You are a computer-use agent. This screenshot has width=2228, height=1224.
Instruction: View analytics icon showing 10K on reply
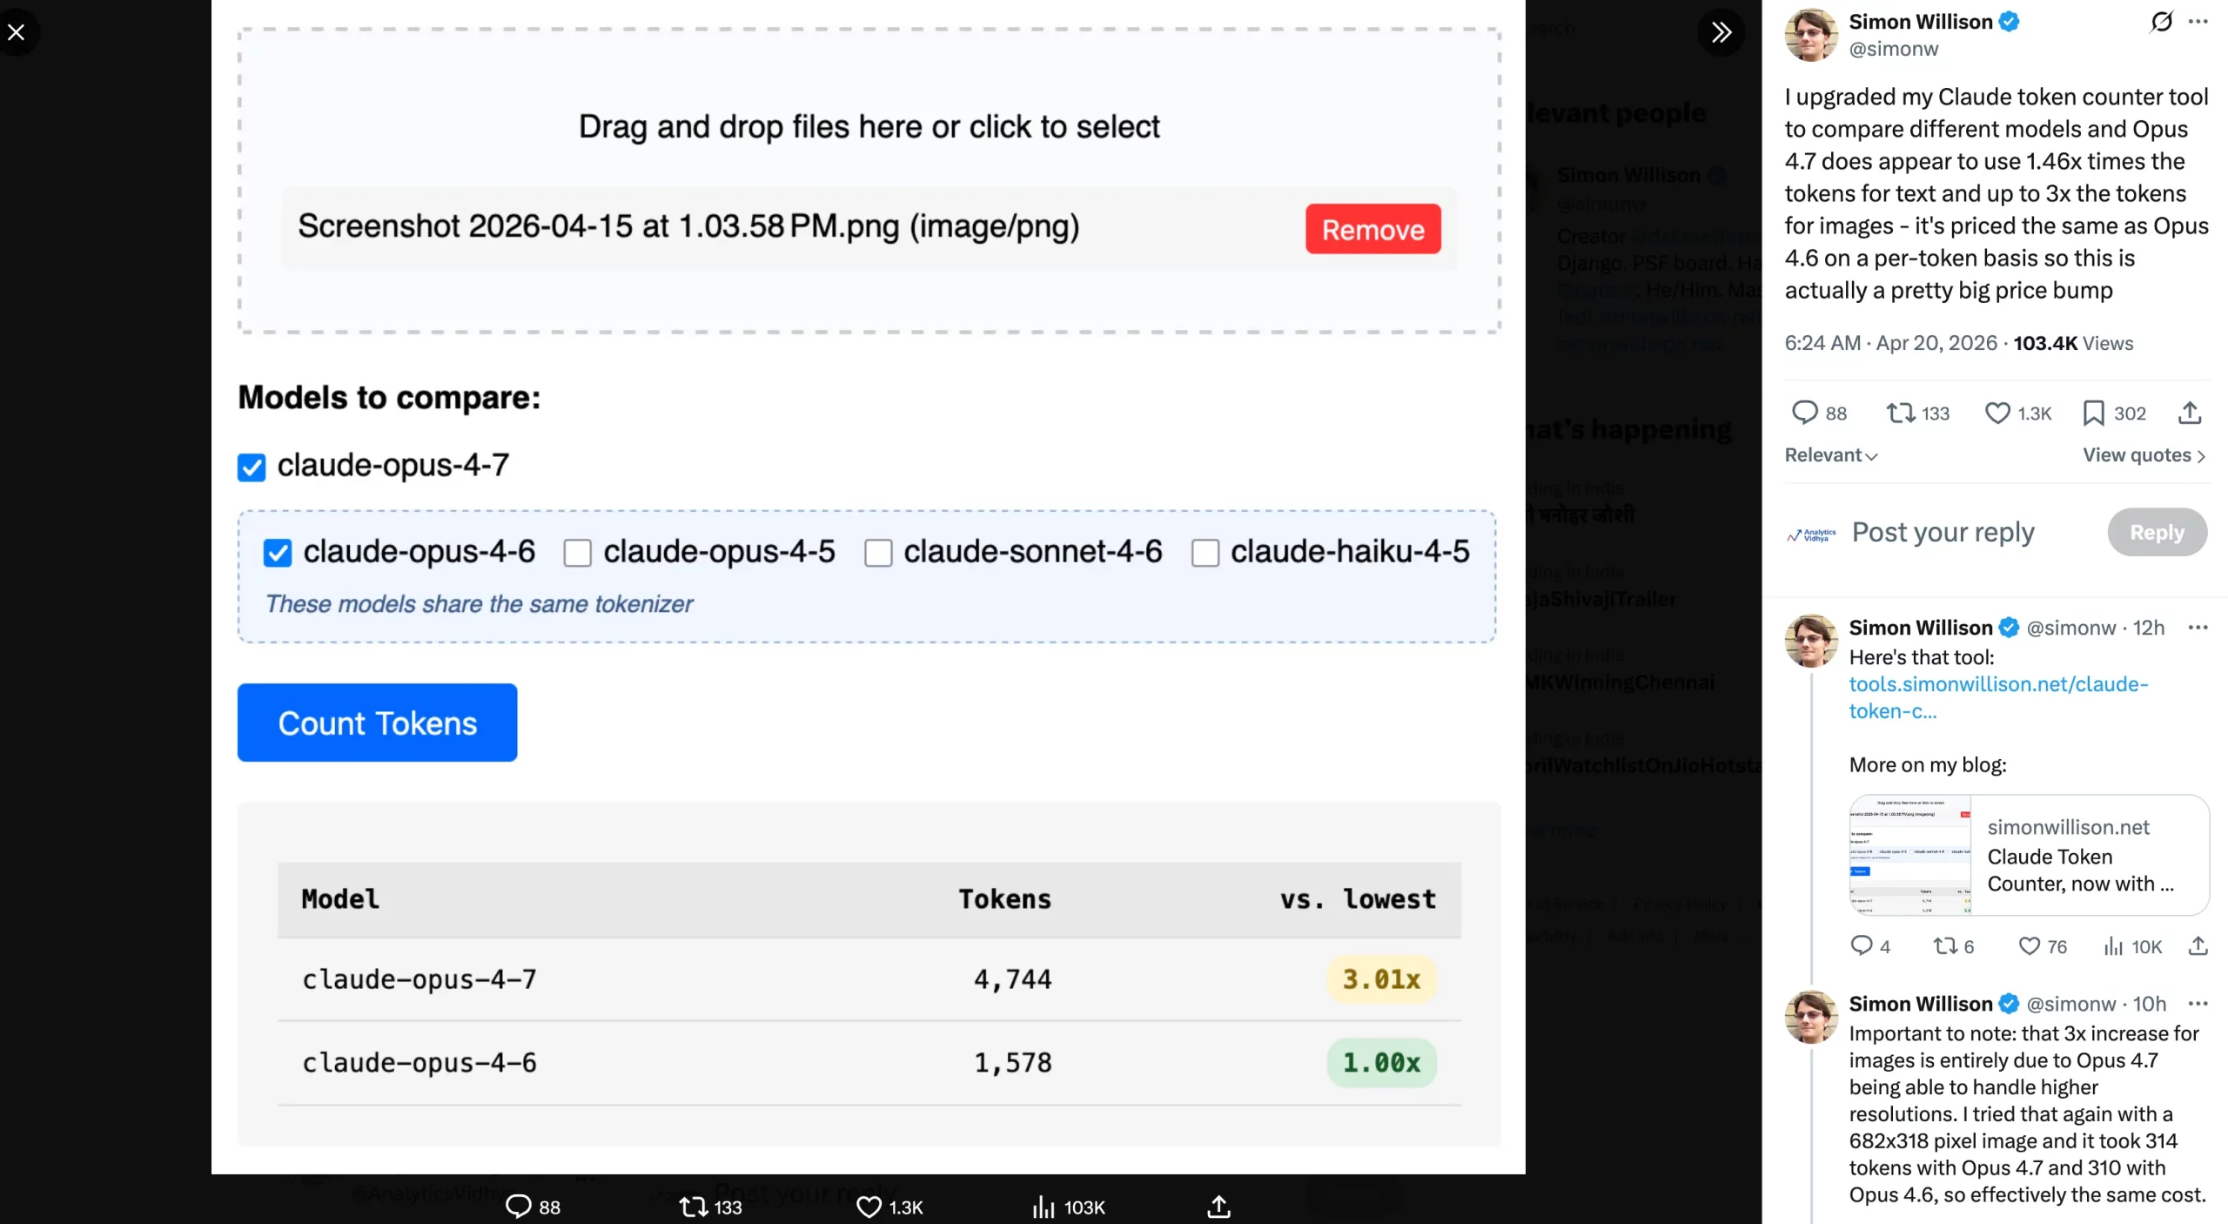point(2113,946)
